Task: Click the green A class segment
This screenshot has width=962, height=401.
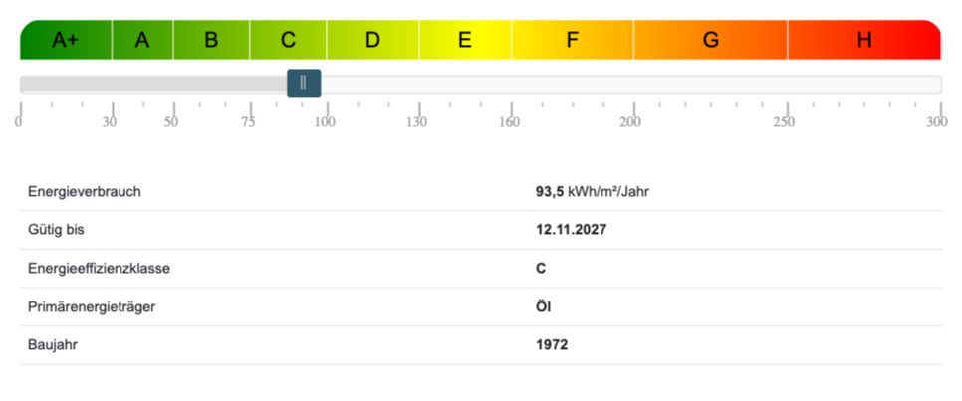Action: [142, 40]
